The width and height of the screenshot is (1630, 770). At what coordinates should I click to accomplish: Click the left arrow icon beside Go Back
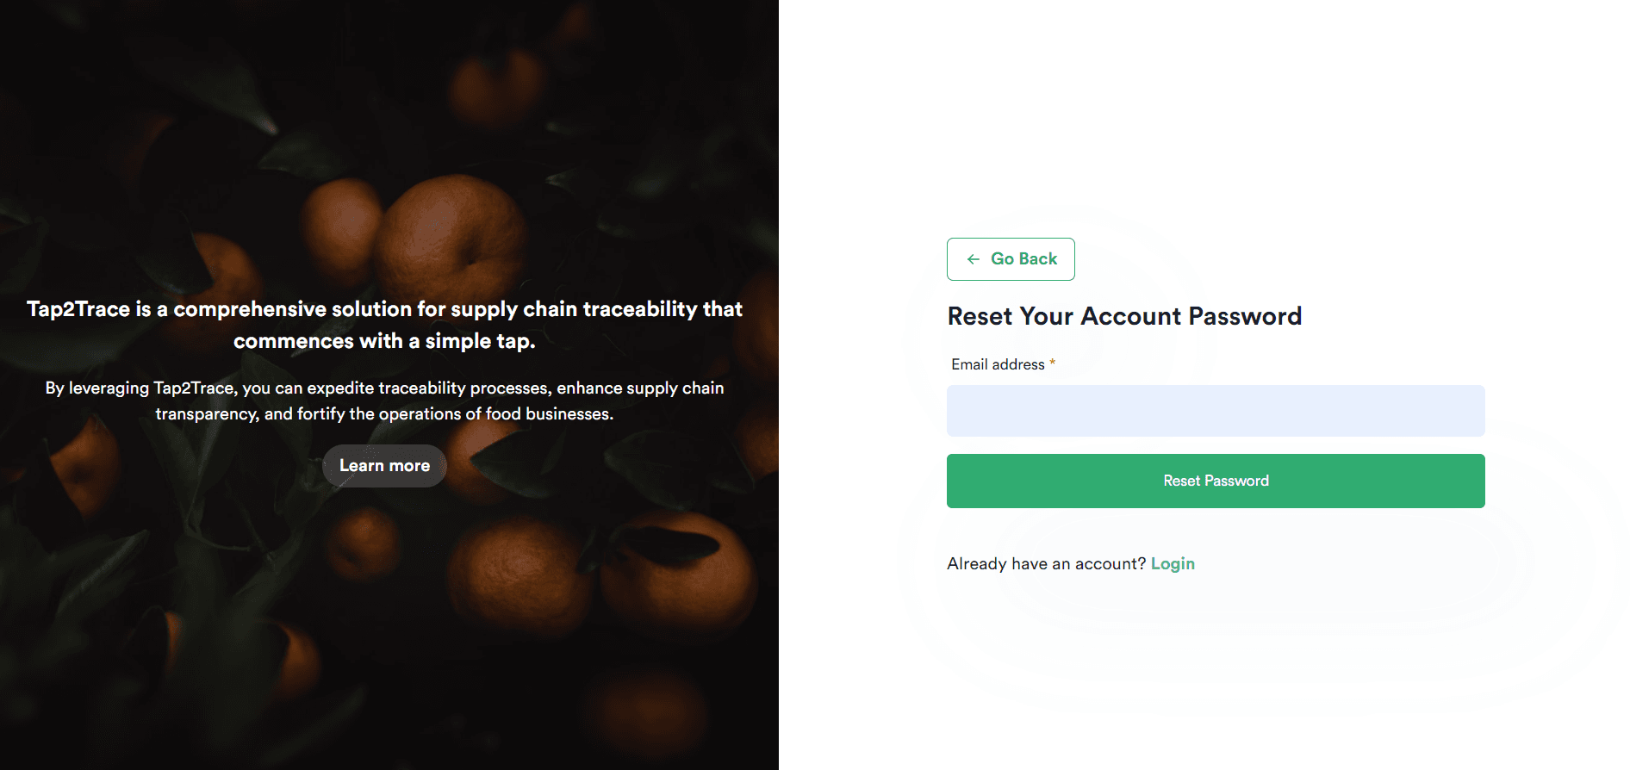coord(974,259)
